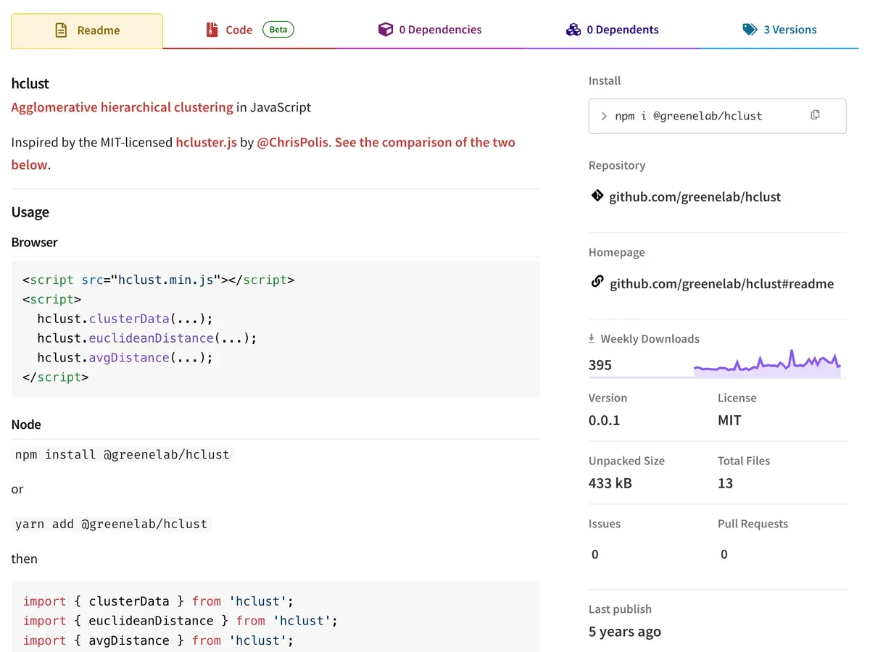Click the Versions tags icon

point(750,30)
